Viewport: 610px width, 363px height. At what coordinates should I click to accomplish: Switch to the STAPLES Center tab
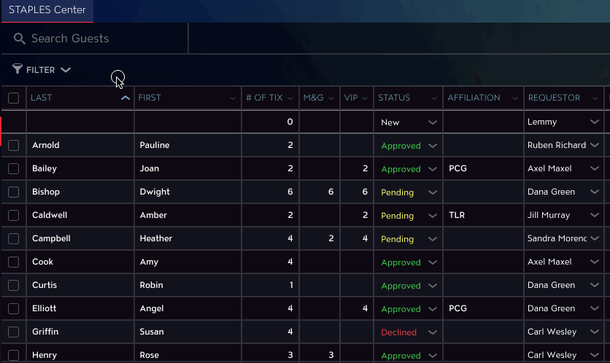click(47, 10)
